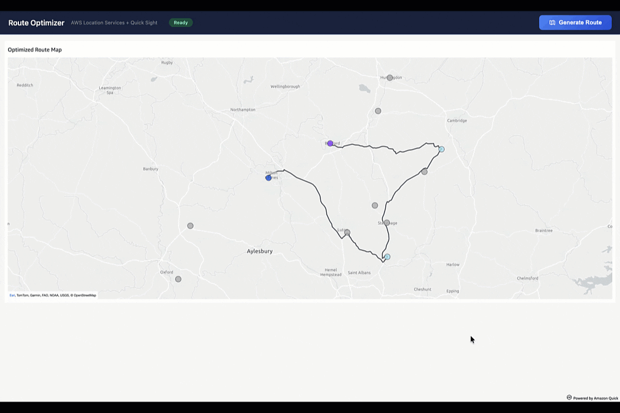620x413 pixels.
Task: Click the Generate Route button
Action: click(575, 22)
